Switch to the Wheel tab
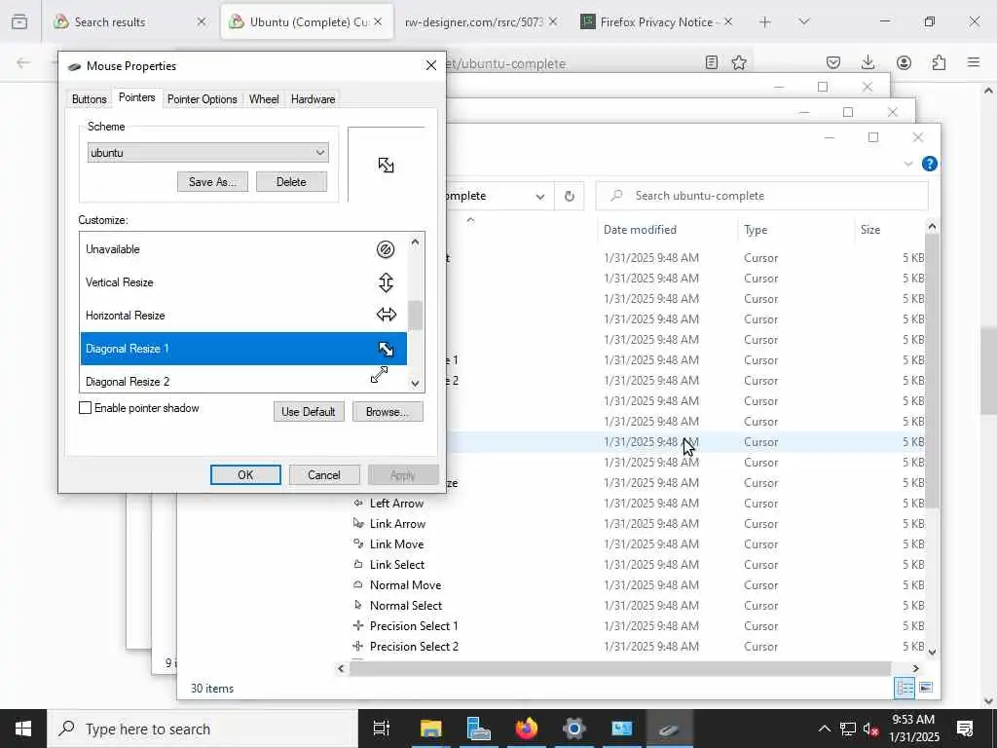 [x=264, y=99]
